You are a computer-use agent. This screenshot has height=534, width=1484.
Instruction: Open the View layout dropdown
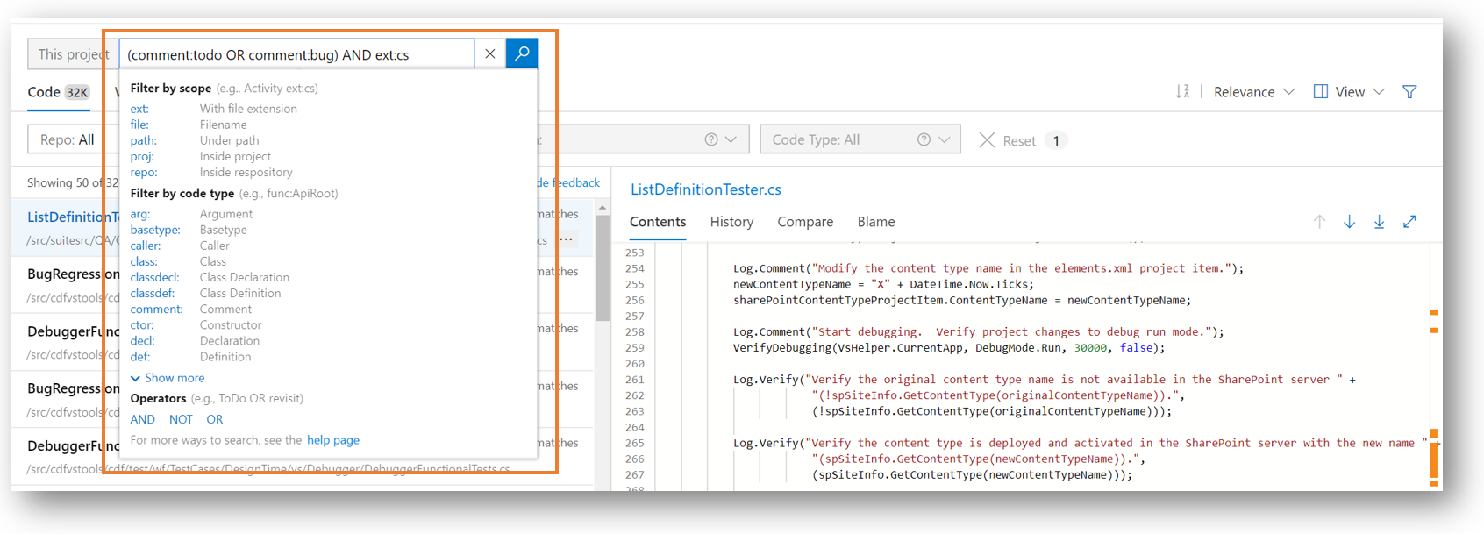pos(1349,92)
